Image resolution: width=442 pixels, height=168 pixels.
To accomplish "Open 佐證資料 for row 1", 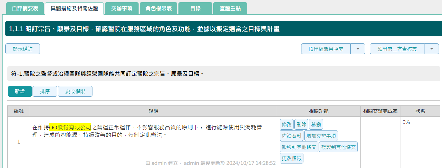I will [x=292, y=136].
